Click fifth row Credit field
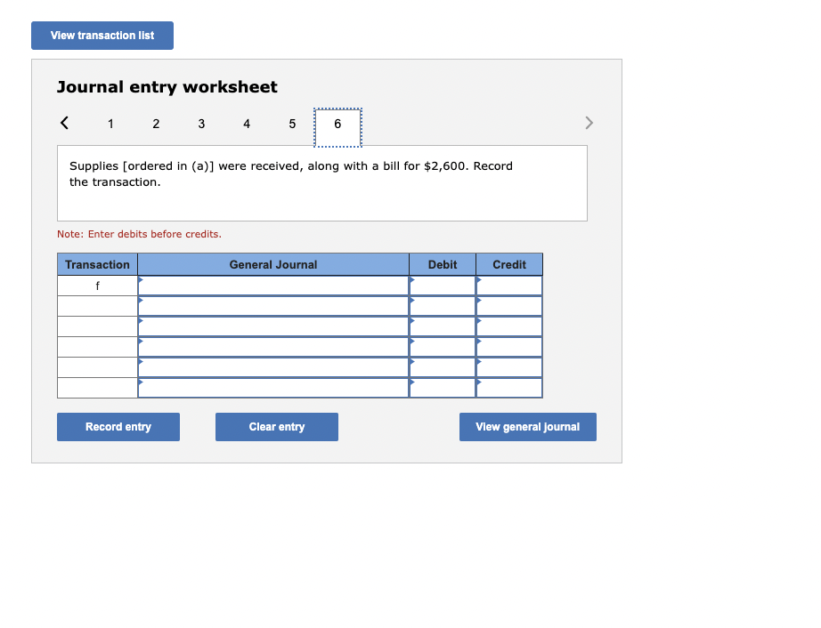821x628 pixels. (x=509, y=367)
